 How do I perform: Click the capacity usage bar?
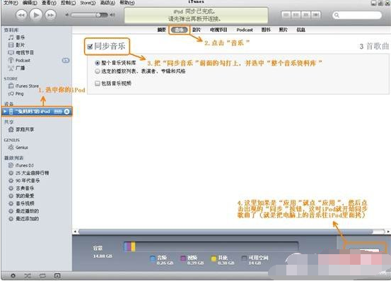click(x=211, y=246)
